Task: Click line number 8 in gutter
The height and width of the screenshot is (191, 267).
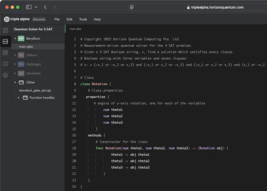Action: pyautogui.click(x=75, y=84)
